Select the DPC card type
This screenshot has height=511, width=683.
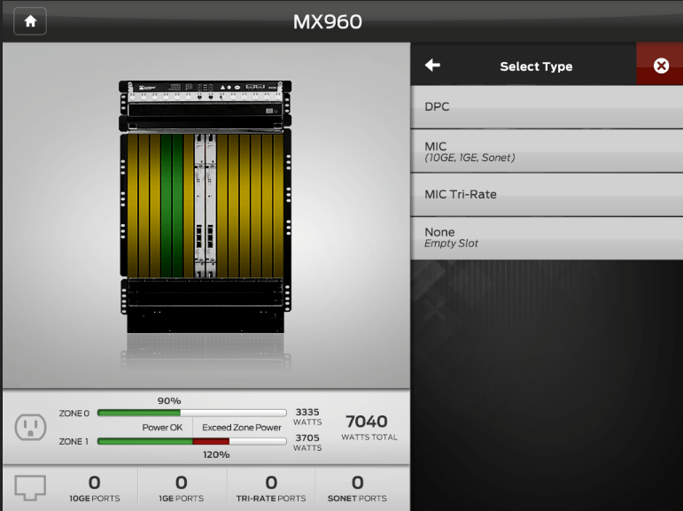(x=547, y=107)
